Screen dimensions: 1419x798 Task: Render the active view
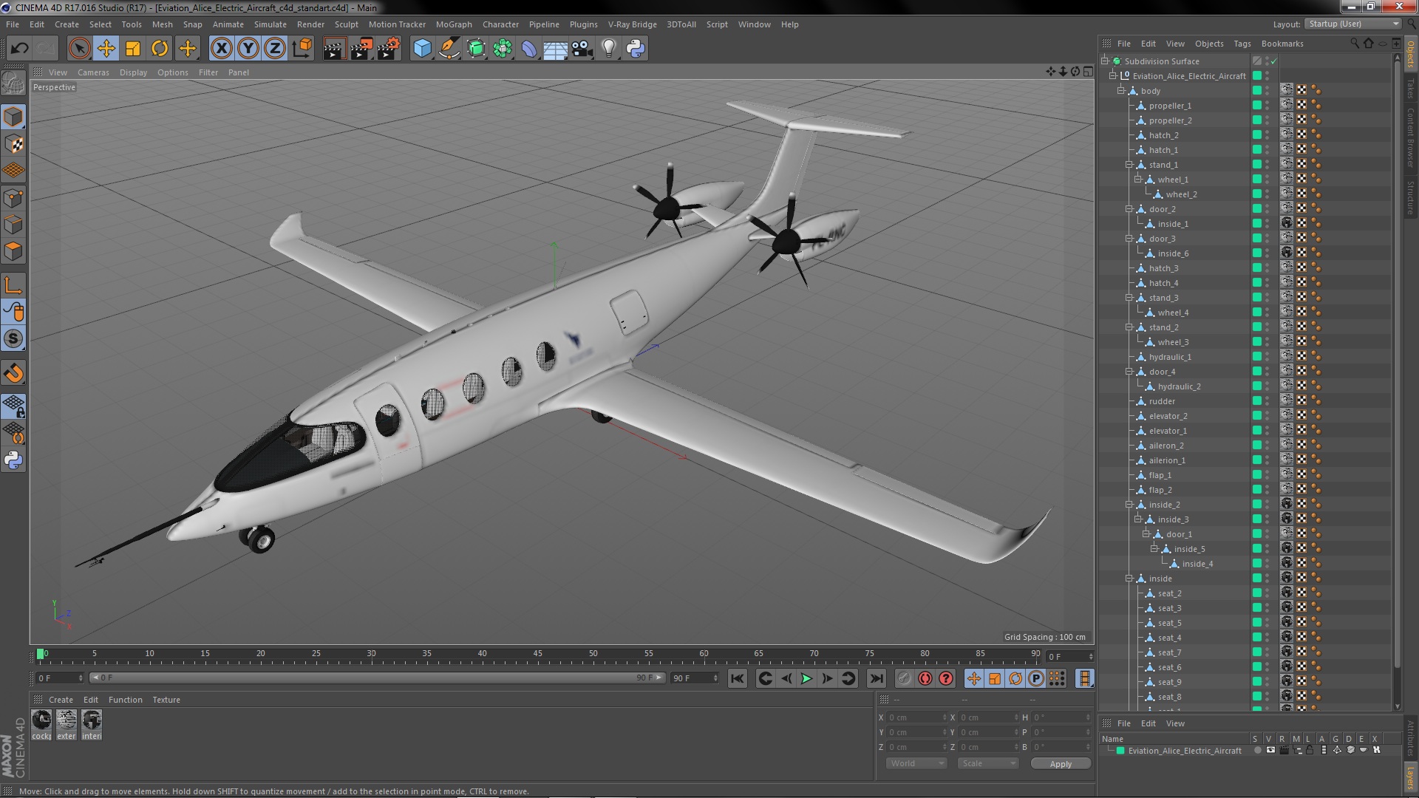pyautogui.click(x=334, y=49)
